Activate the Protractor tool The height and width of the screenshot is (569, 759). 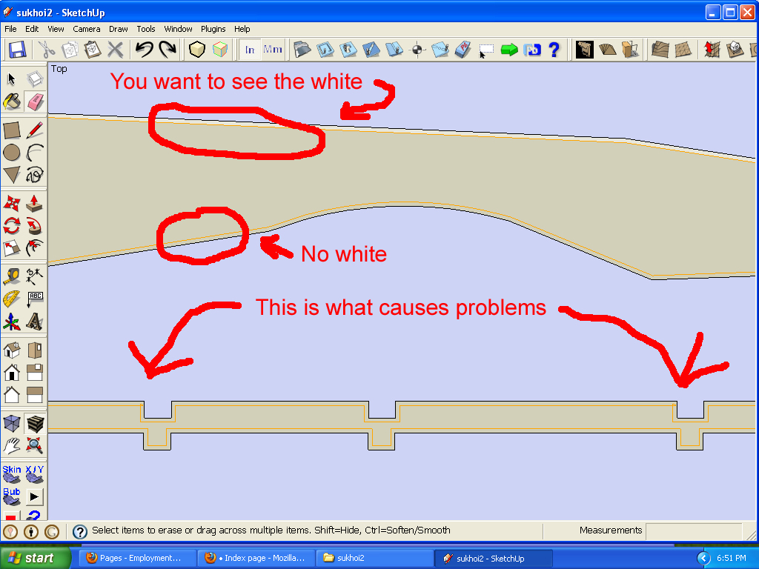point(12,299)
